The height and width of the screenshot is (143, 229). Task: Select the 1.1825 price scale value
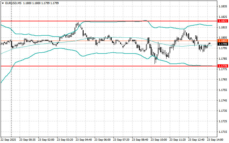click(223, 17)
